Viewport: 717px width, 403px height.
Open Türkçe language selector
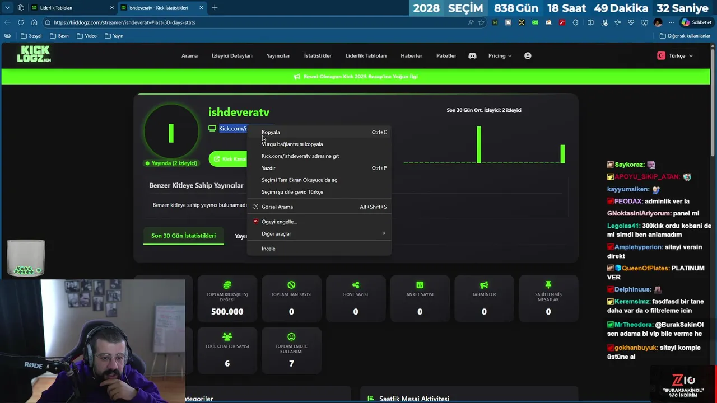click(676, 56)
